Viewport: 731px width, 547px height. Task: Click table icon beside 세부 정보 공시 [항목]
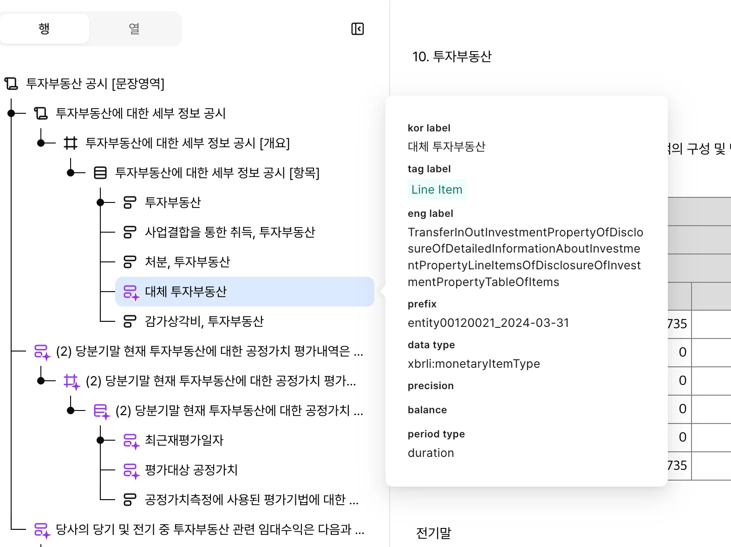(x=100, y=173)
